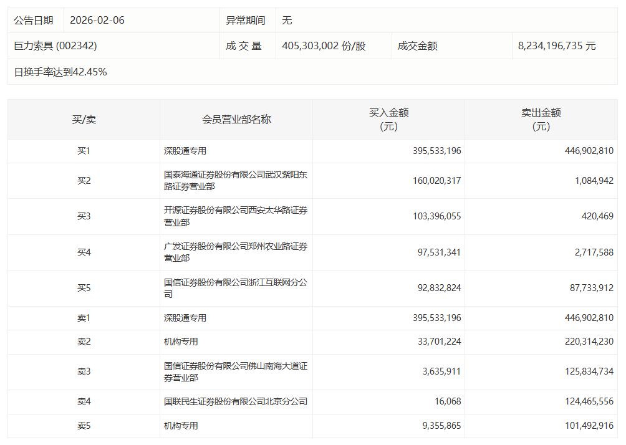Click the volume value 405,303,002 份/股
The height and width of the screenshot is (445, 626).
324,46
